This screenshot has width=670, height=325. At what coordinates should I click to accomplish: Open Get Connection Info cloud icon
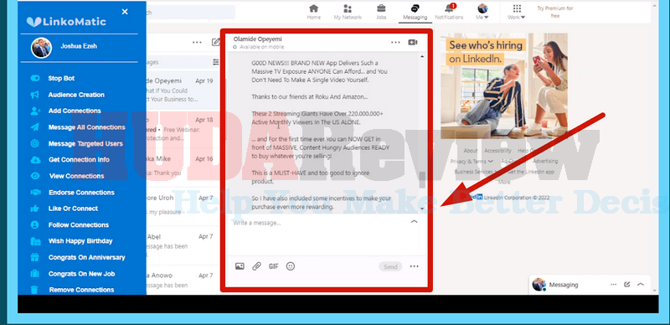tap(35, 159)
